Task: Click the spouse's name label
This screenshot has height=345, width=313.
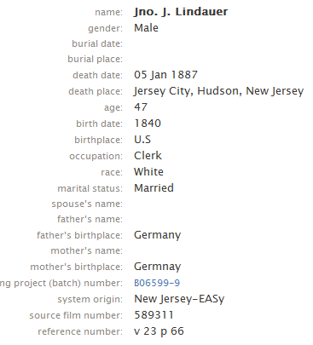Action: point(87,204)
